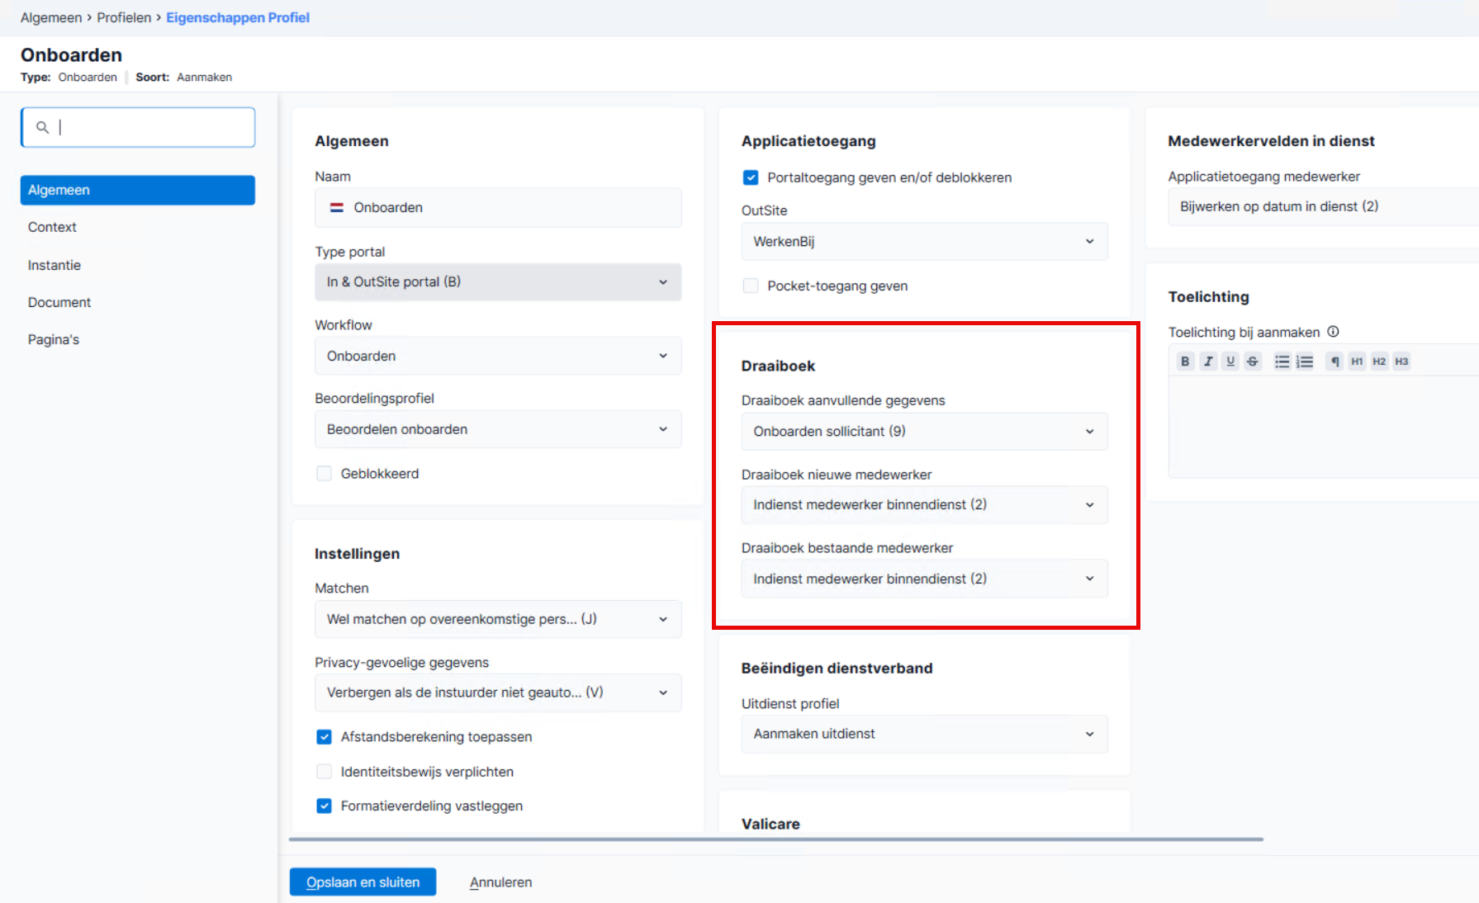Uncheck Formatieverdeling vastleggen
The image size is (1479, 903).
(324, 806)
